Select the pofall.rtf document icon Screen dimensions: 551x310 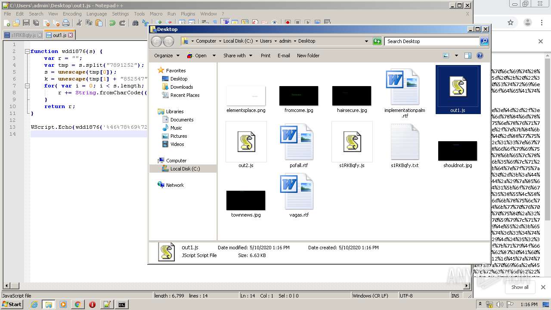(297, 142)
